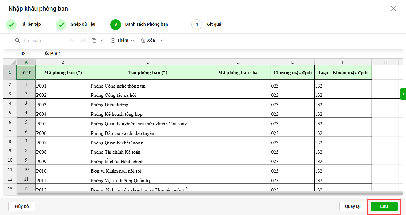
Task: Click the Lưu button
Action: coord(384,206)
